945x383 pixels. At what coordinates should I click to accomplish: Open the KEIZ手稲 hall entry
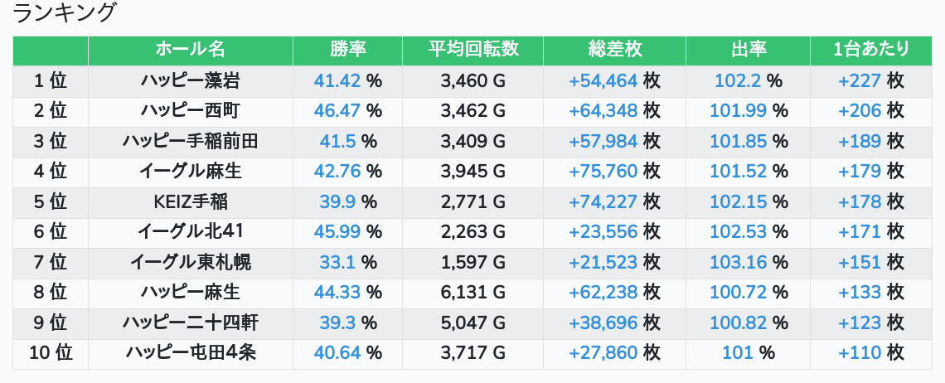click(x=190, y=202)
